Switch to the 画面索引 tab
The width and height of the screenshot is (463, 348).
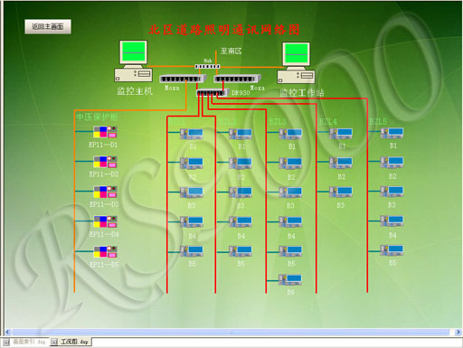25,342
